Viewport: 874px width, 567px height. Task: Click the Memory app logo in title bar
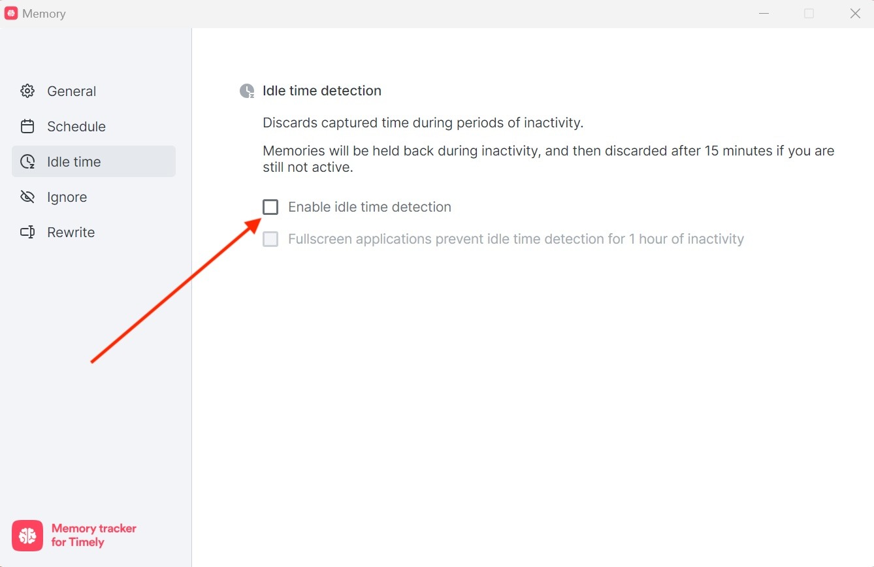tap(10, 13)
